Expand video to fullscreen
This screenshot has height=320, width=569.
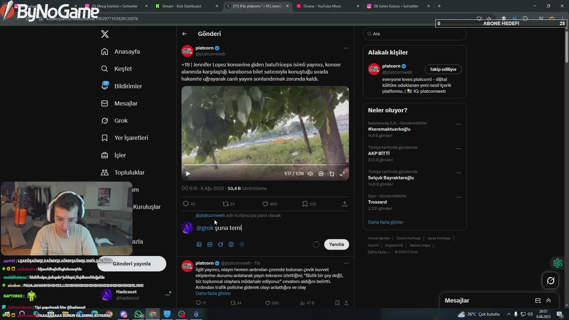point(342,174)
